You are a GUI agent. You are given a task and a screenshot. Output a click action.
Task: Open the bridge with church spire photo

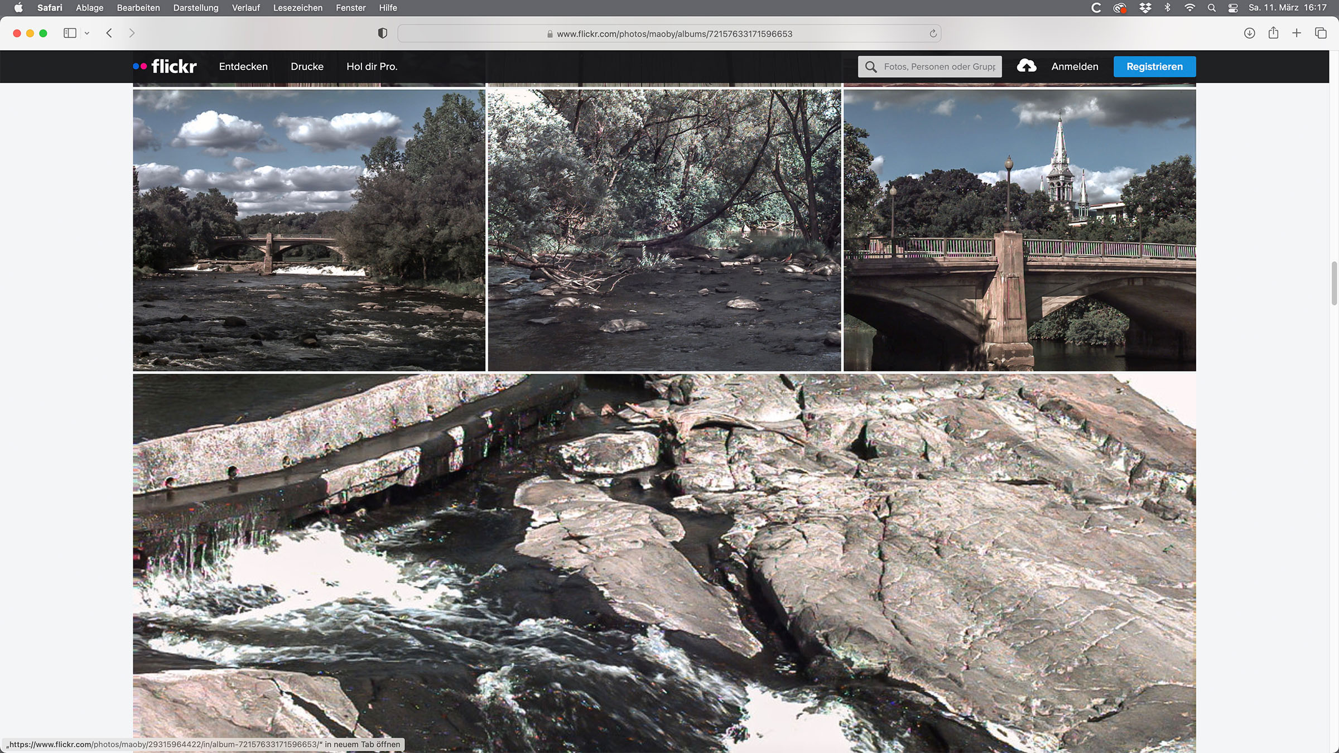coord(1020,230)
